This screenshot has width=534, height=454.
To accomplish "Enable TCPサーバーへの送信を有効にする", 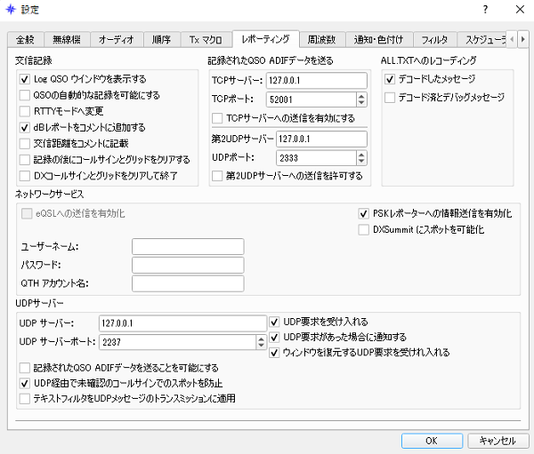I will click(x=218, y=117).
